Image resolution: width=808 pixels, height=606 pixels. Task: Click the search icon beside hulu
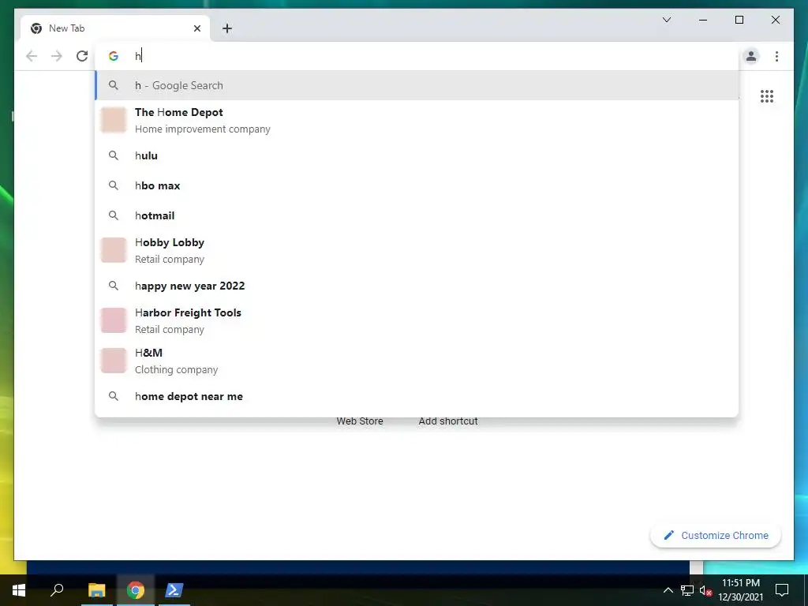[114, 155]
